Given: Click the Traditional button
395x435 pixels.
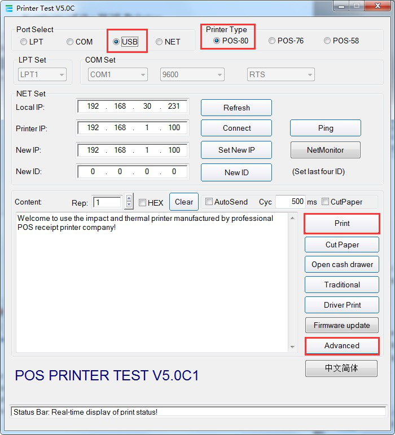Looking at the screenshot, I should click(x=342, y=285).
